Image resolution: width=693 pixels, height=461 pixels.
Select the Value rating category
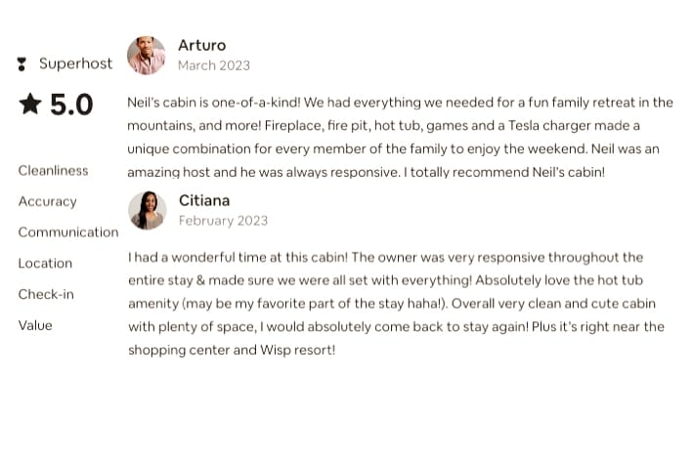point(35,325)
